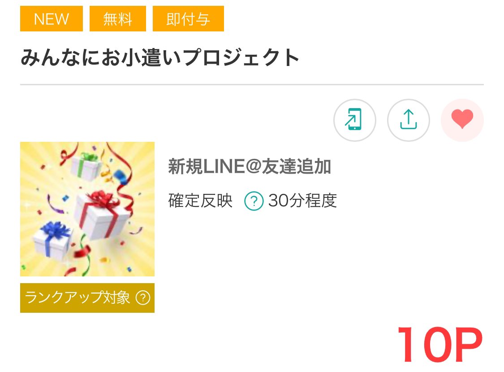Open the share upload icon
This screenshot has width=504, height=372.
click(408, 120)
